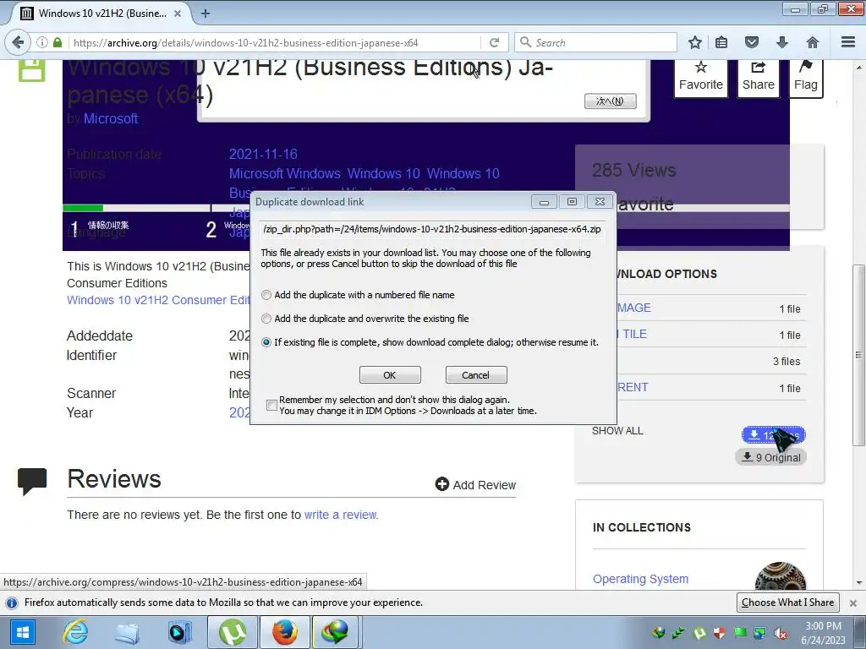Screen dimensions: 866x649
Task: Click Add Review plus icon link
Action: (x=475, y=484)
